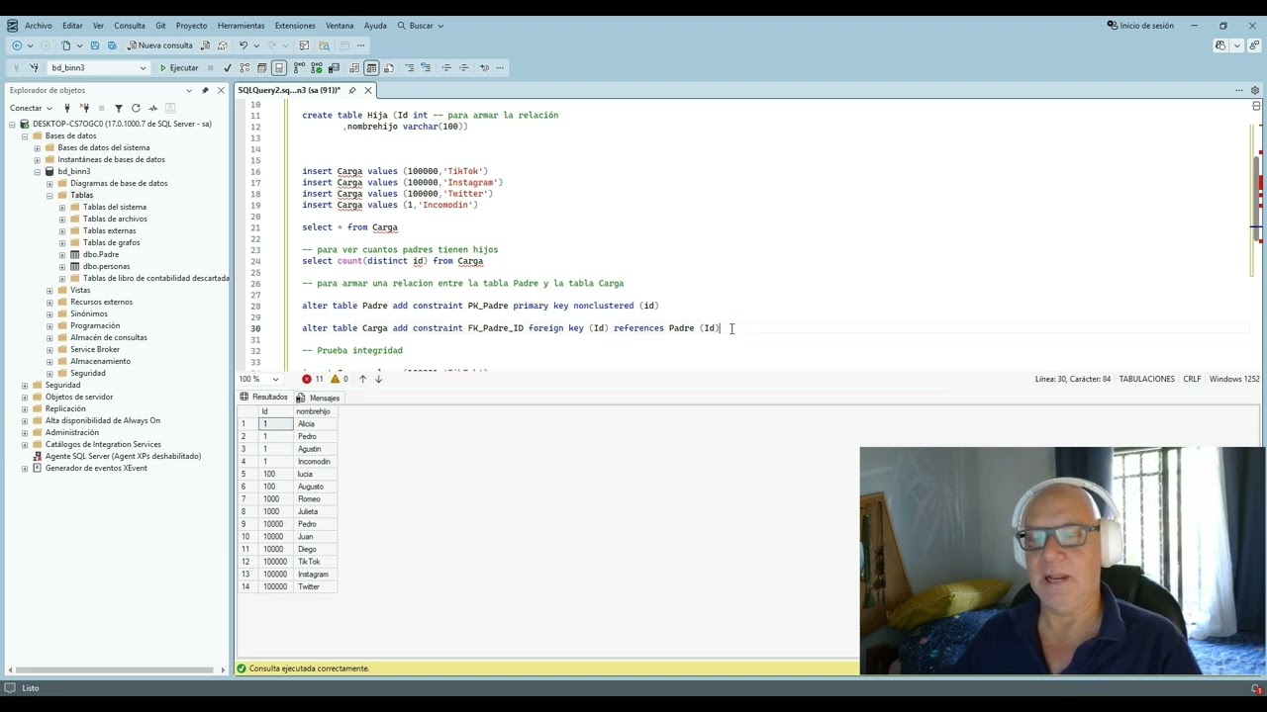Click Decrease indent icon
1267x712 pixels.
point(446,68)
